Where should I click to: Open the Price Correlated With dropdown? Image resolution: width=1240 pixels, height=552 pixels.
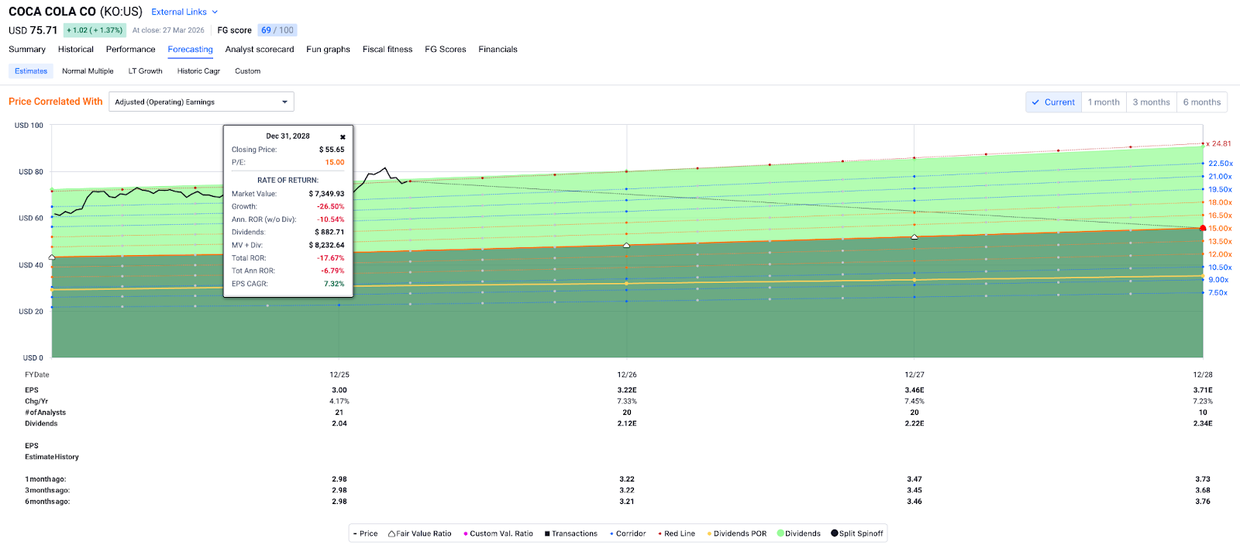coord(201,102)
